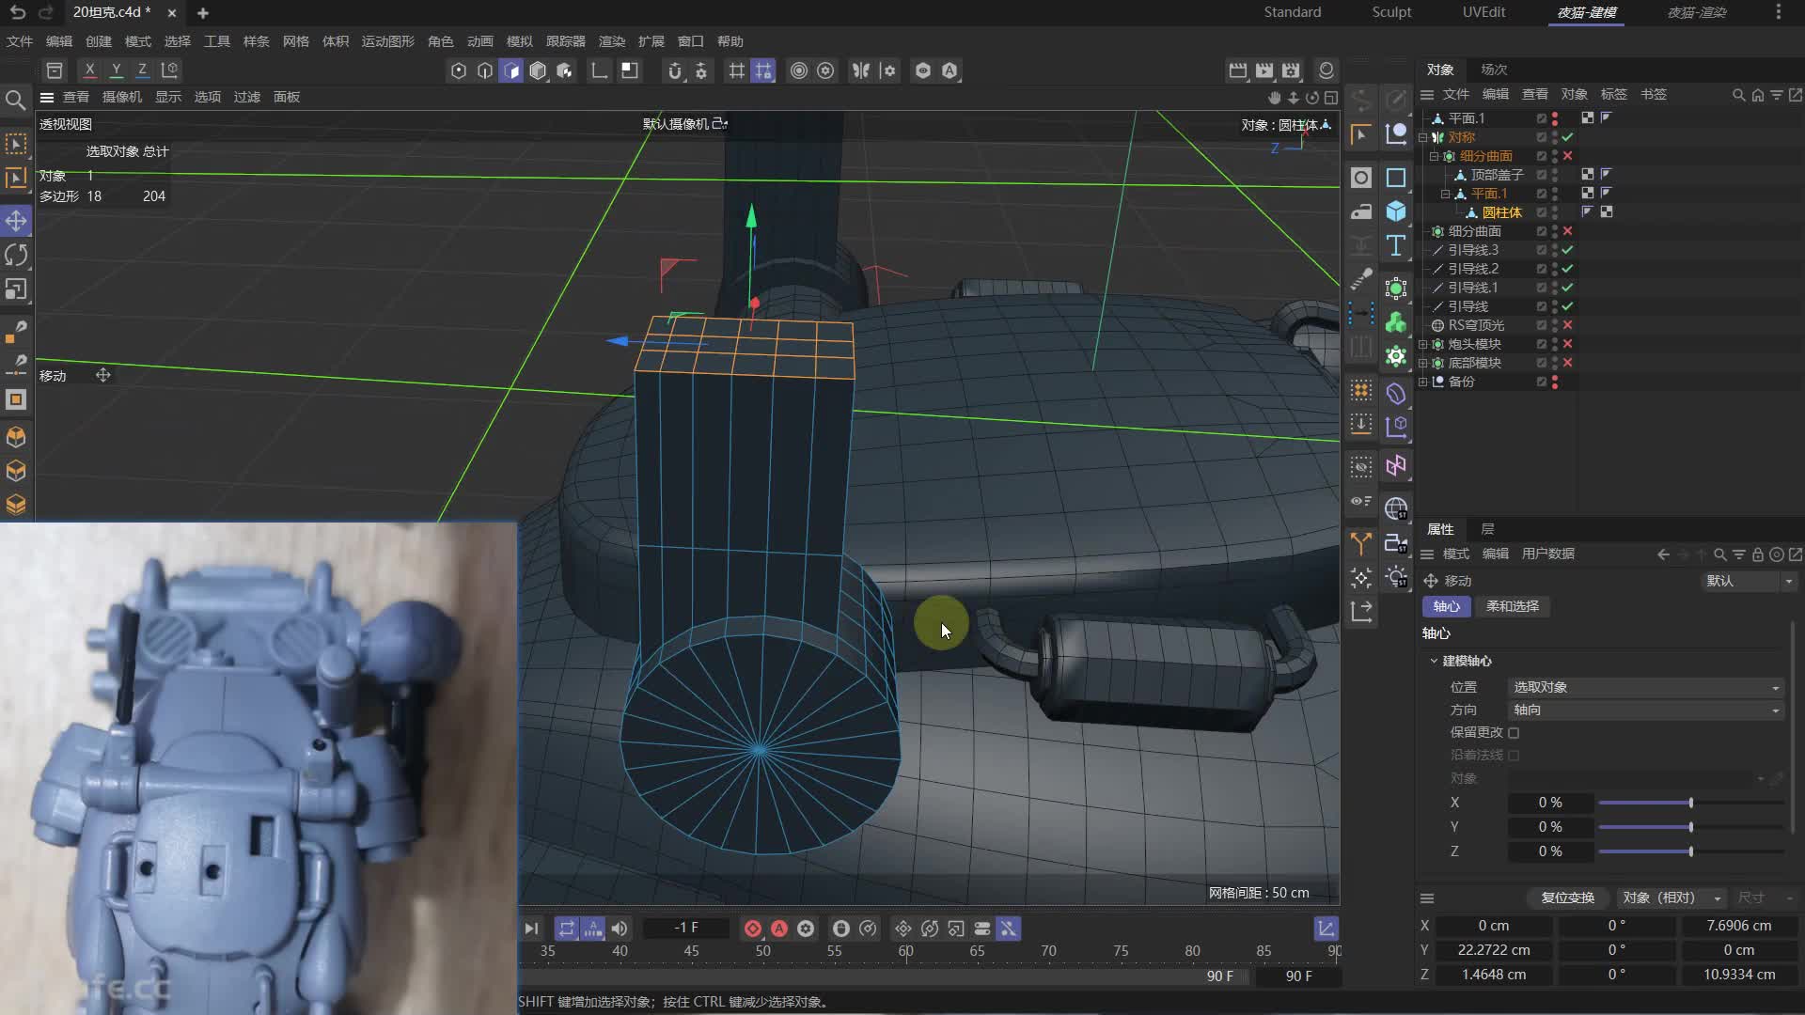Open the 默认 preset dropdown
The width and height of the screenshot is (1805, 1015).
1750,581
